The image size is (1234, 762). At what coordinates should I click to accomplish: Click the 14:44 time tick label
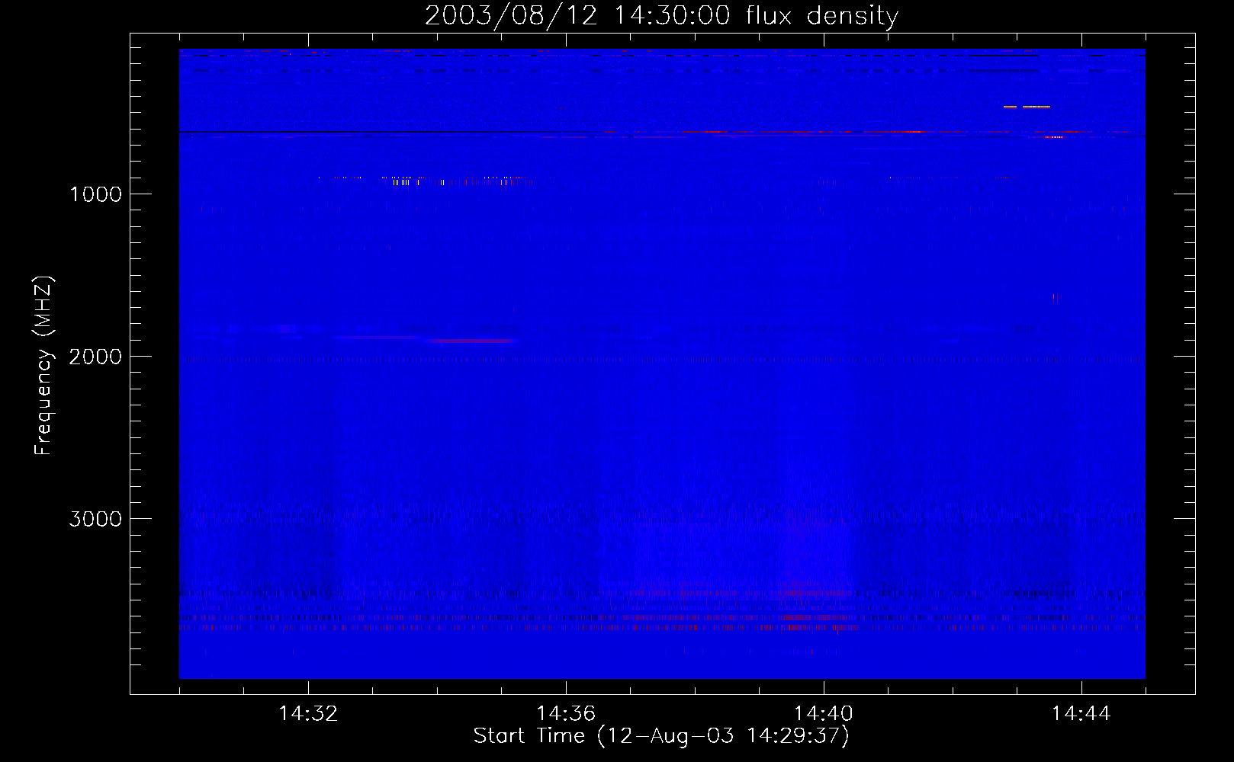(1081, 714)
